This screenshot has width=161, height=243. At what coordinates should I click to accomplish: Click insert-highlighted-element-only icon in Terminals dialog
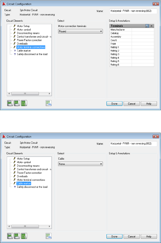(10, 103)
